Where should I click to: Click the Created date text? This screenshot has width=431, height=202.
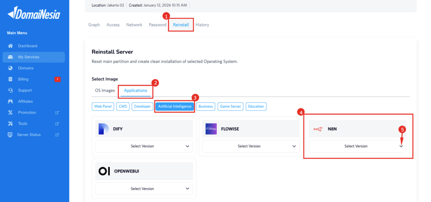(158, 5)
